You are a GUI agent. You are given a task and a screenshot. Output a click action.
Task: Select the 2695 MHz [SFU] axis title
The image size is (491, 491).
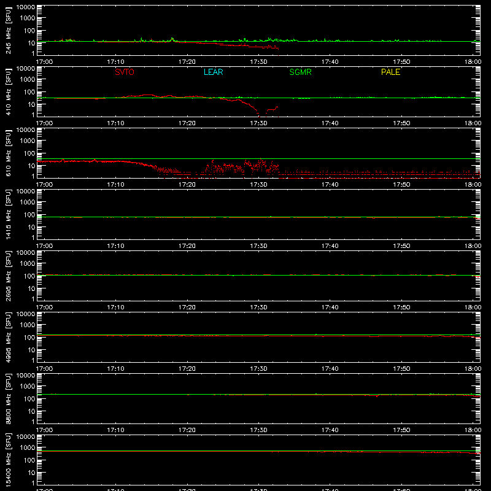8,276
